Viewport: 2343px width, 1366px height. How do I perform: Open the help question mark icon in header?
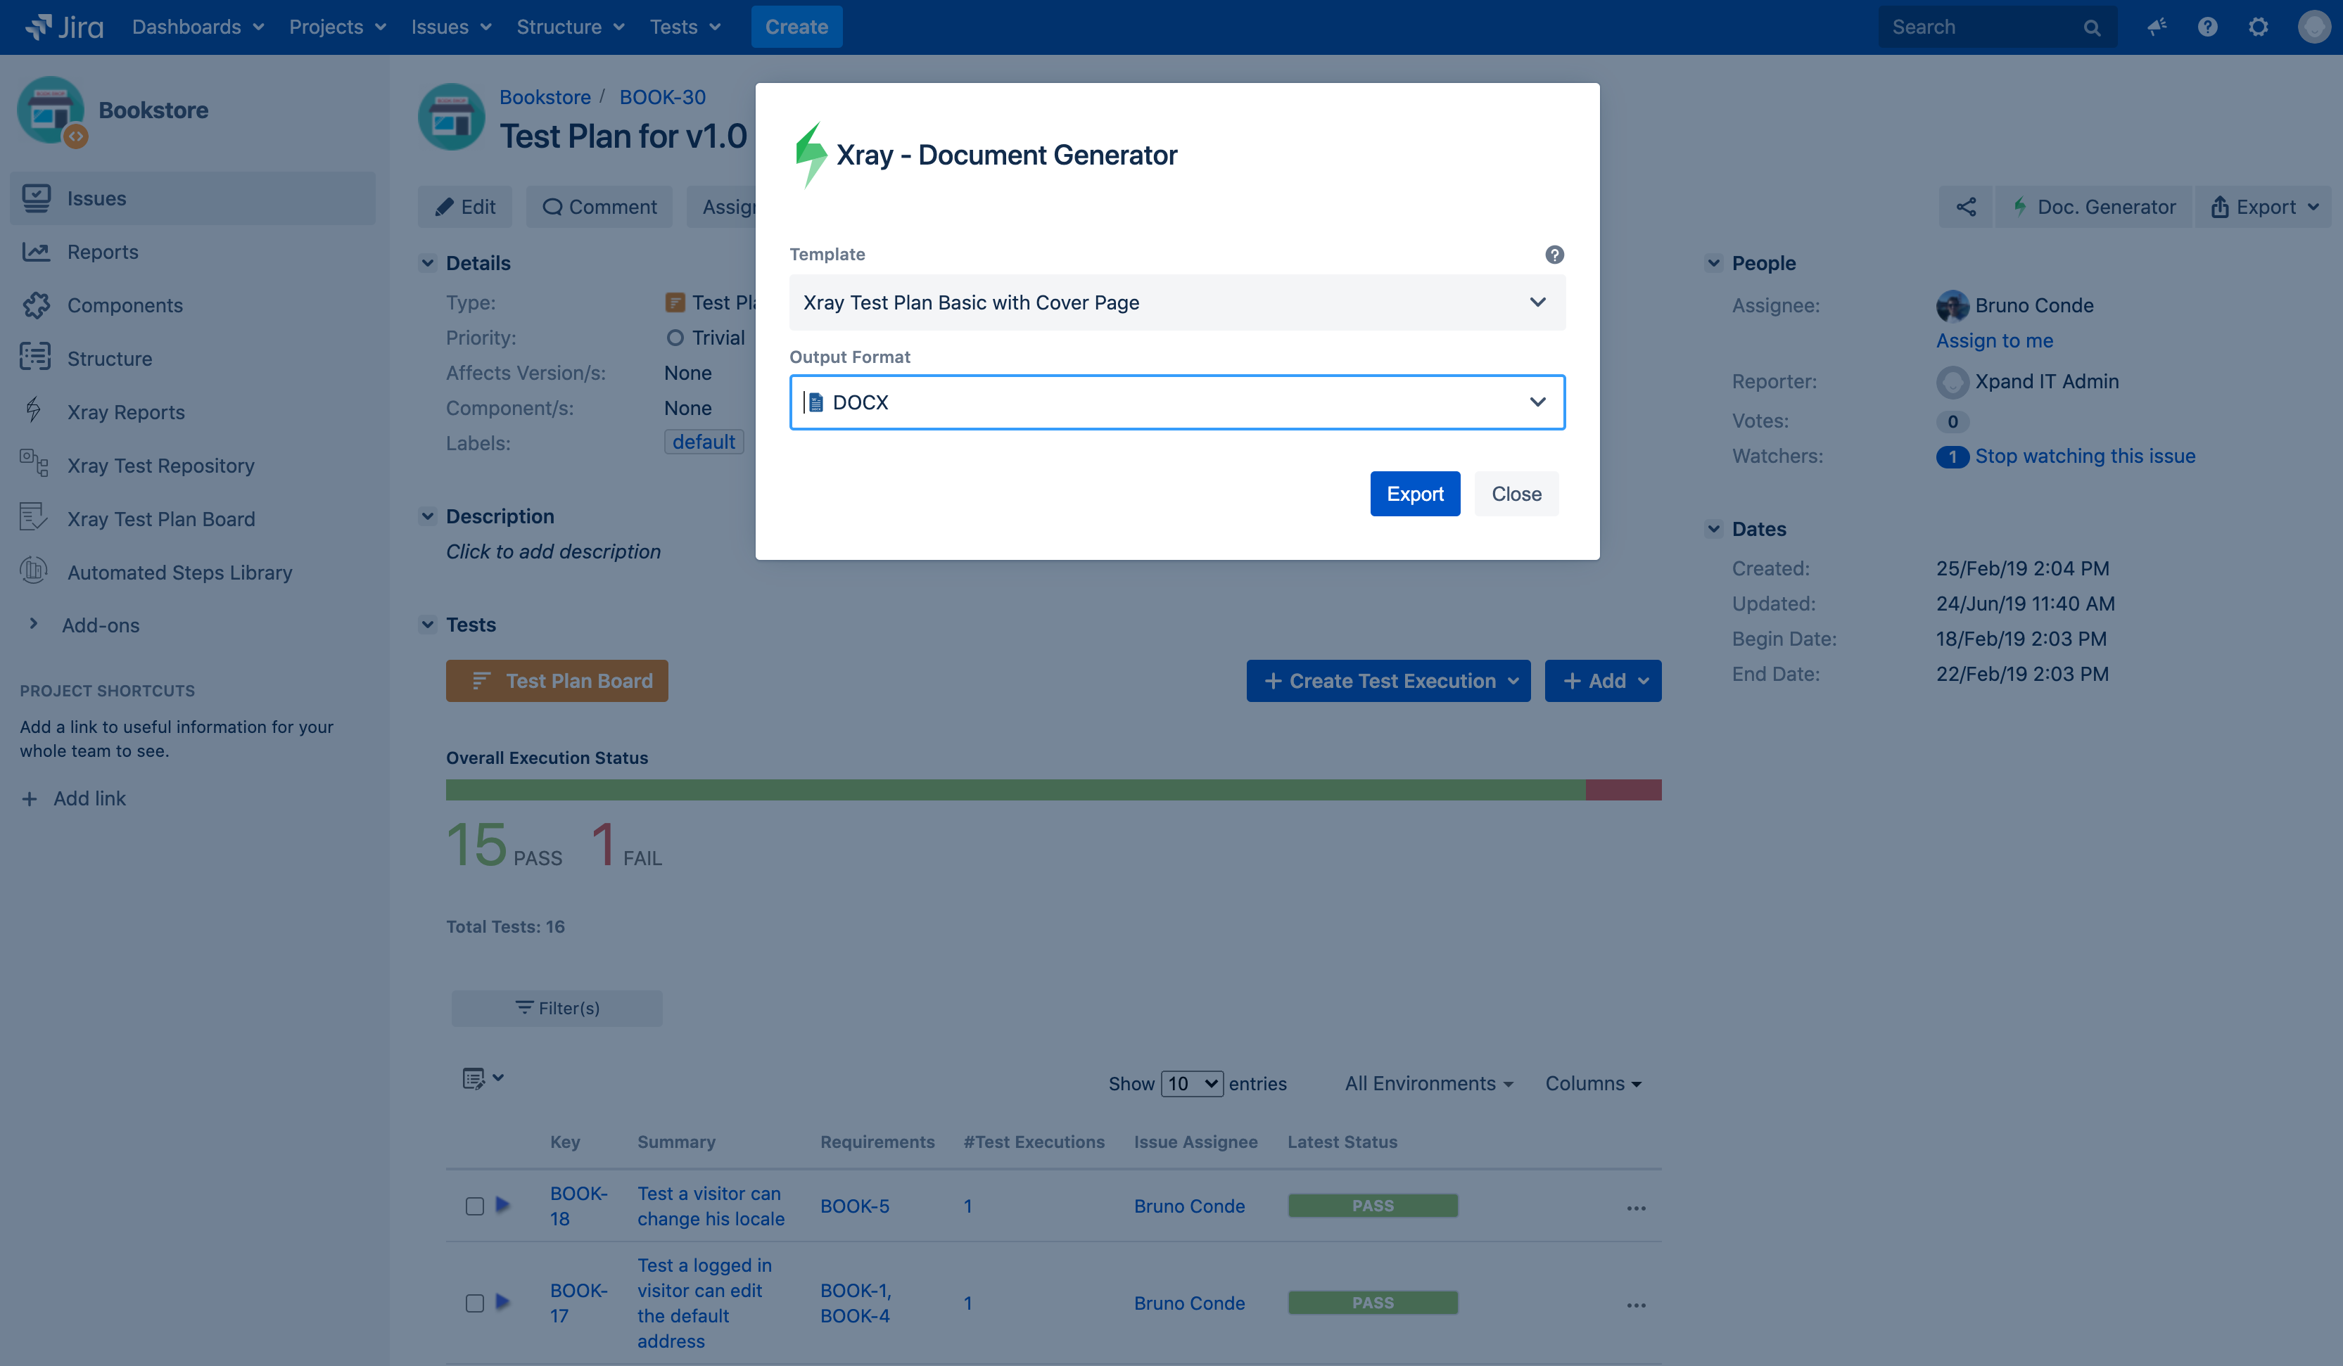tap(2207, 27)
